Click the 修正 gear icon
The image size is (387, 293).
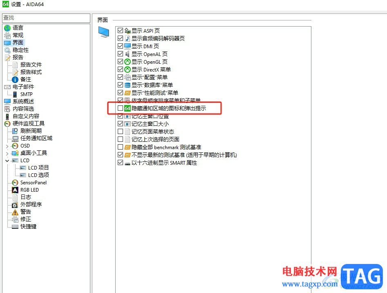15,219
